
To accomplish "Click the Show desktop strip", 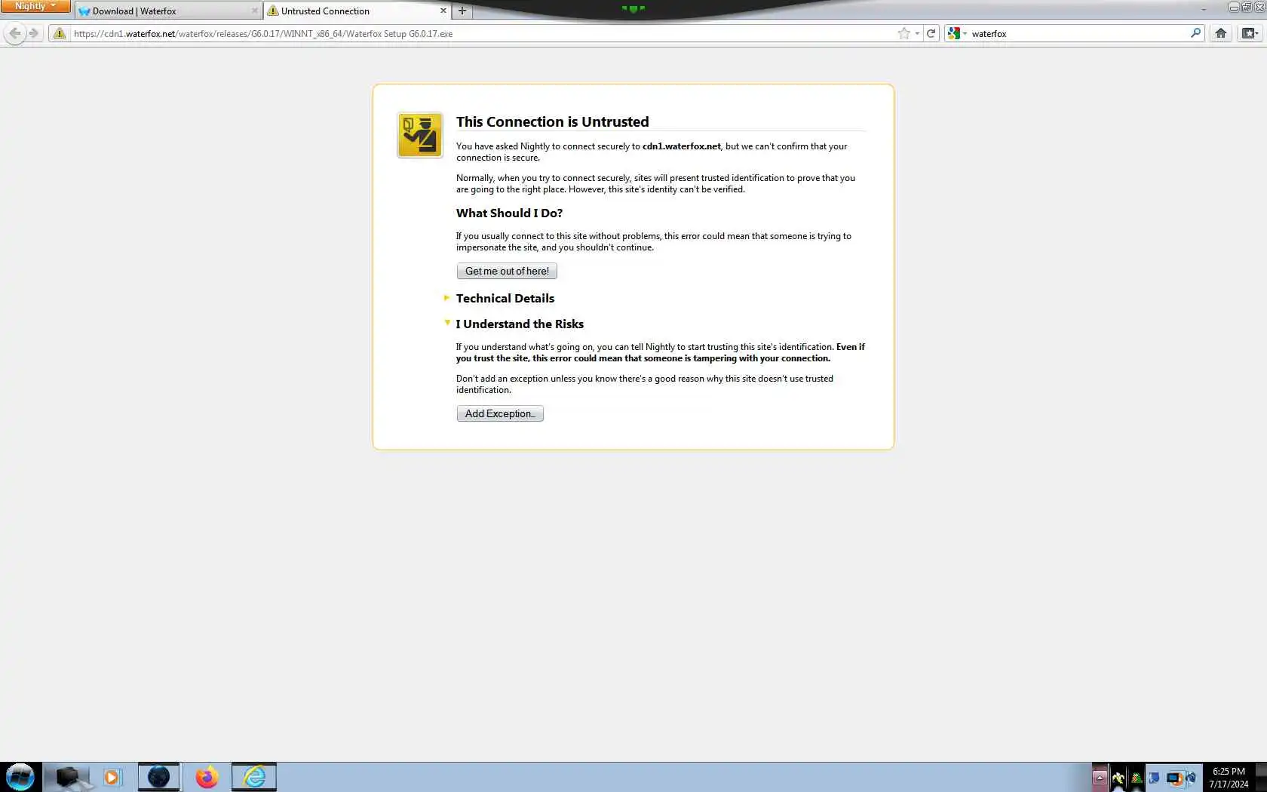I will pos(1261,778).
